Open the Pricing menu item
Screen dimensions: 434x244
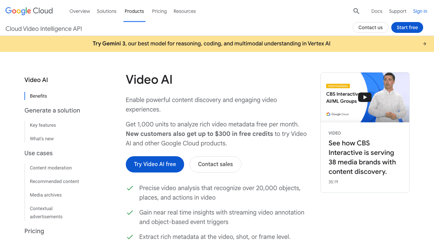click(159, 11)
